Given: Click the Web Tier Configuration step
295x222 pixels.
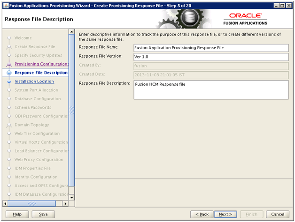Looking at the screenshot, I should click(x=37, y=133).
